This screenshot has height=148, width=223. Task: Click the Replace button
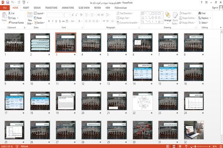coord(204,18)
